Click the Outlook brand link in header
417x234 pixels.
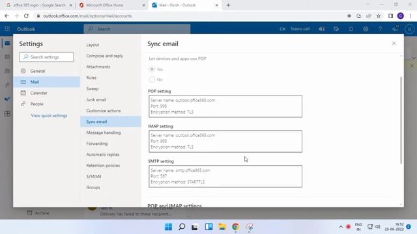point(26,29)
